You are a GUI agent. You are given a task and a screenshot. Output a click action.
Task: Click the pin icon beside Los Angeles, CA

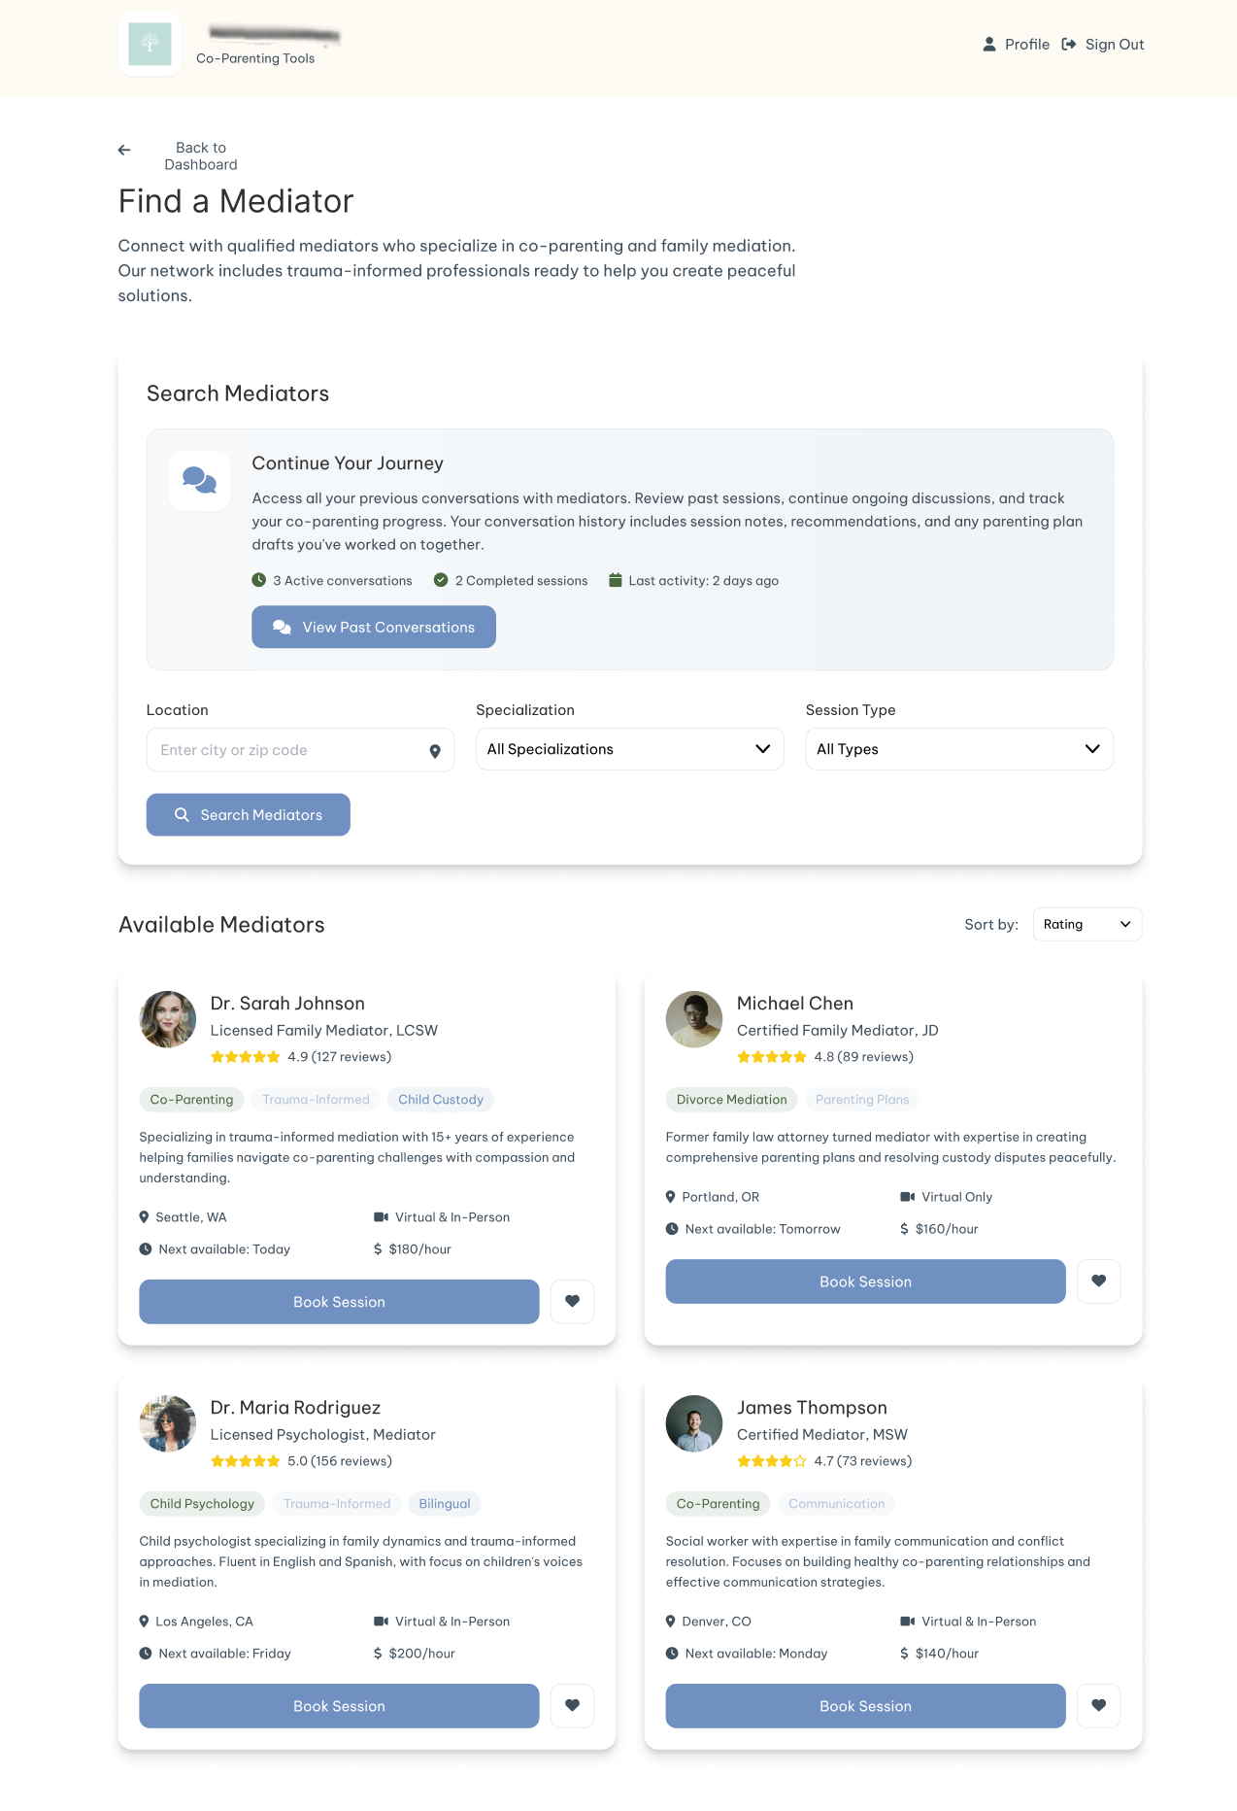pos(145,1622)
